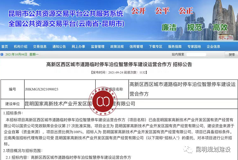Click the 建设单位 table cell label
Viewport: 238px width, 160px height.
(13, 104)
